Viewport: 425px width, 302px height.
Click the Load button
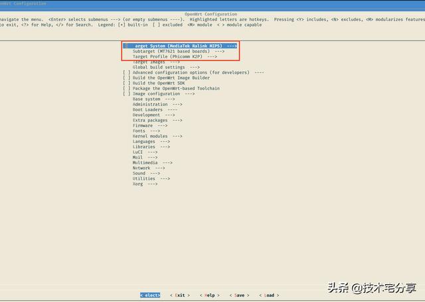[269, 295]
